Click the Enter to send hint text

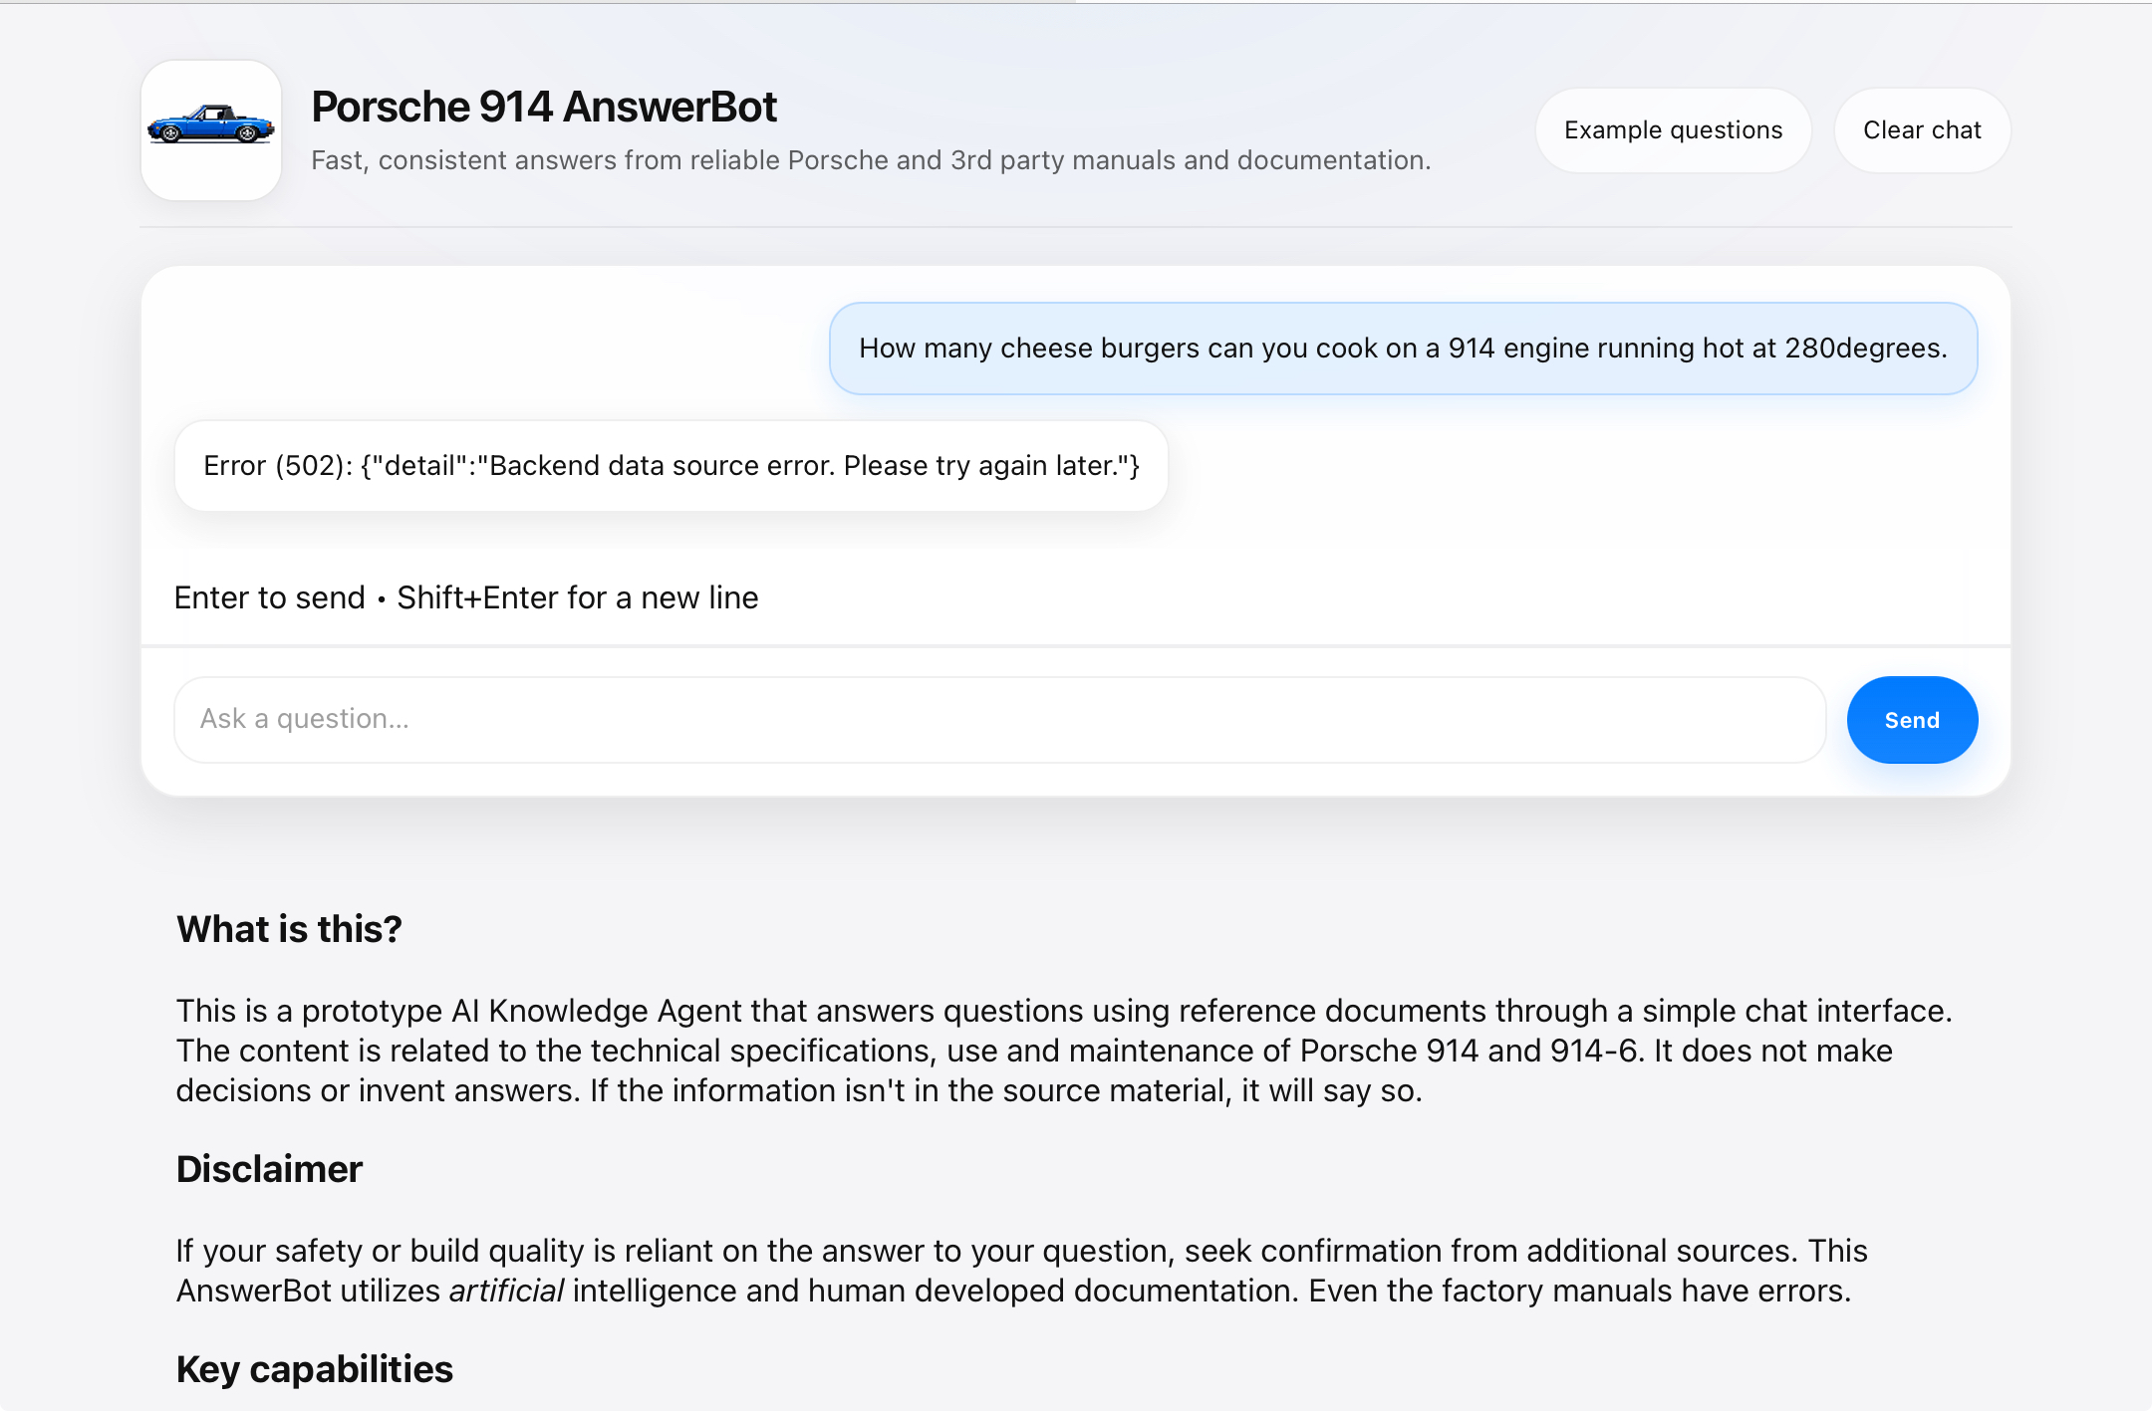coord(269,597)
